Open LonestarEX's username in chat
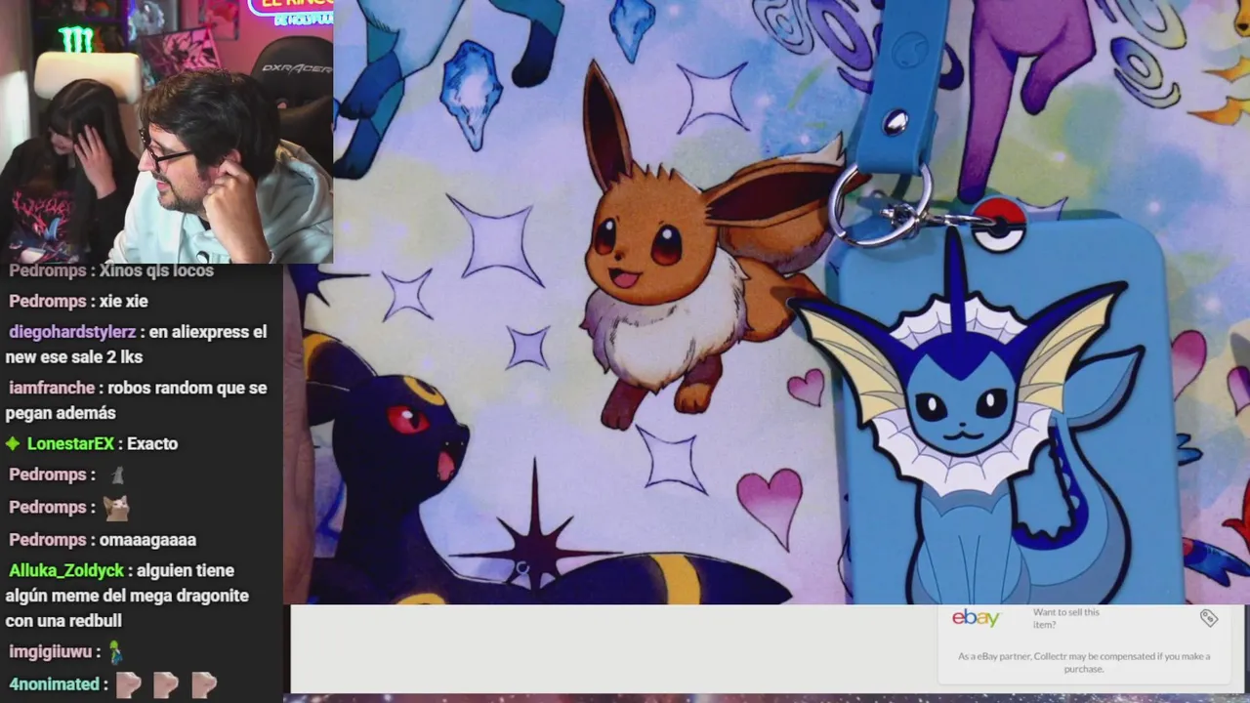 point(70,443)
